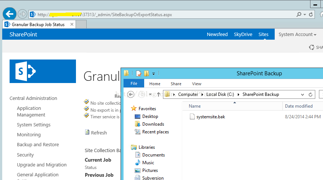Switch to the Share ribbon tab
The width and height of the screenshot is (323, 180).
click(176, 84)
